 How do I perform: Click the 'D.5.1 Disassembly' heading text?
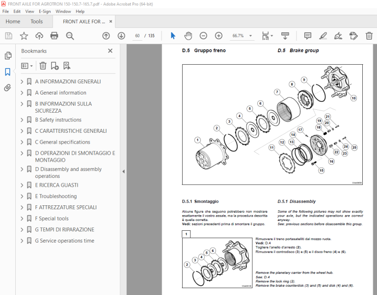296,201
